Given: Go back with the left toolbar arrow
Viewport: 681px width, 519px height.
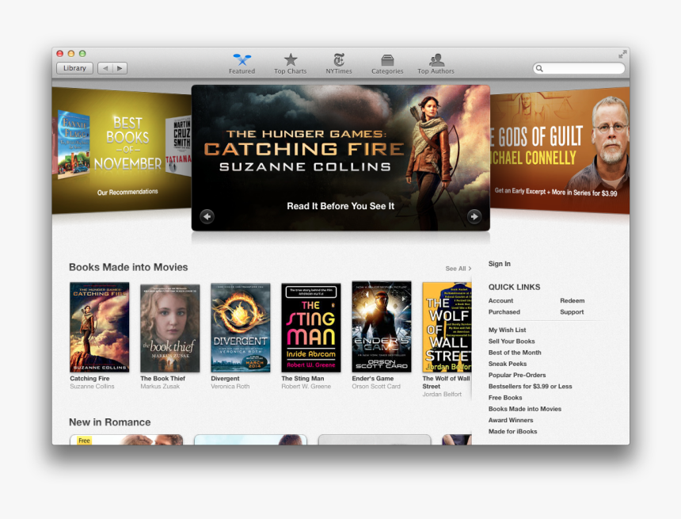Looking at the screenshot, I should pyautogui.click(x=105, y=68).
